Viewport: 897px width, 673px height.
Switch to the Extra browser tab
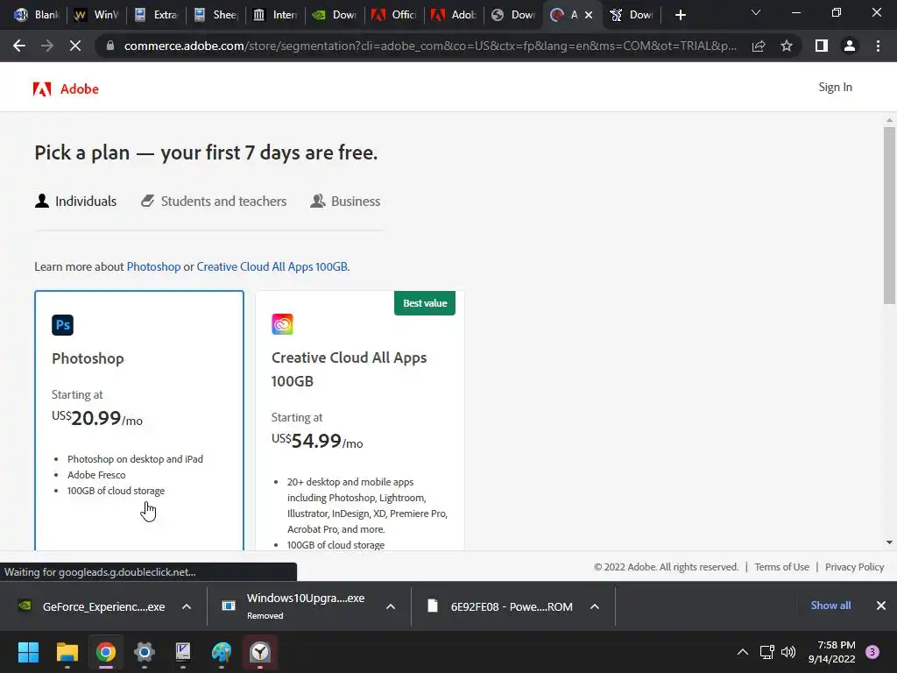click(156, 15)
